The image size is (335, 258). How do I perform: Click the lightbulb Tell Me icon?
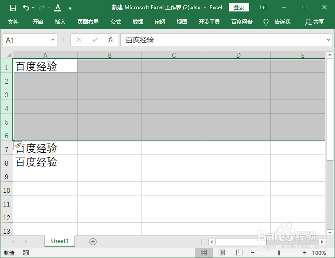[x=266, y=22]
